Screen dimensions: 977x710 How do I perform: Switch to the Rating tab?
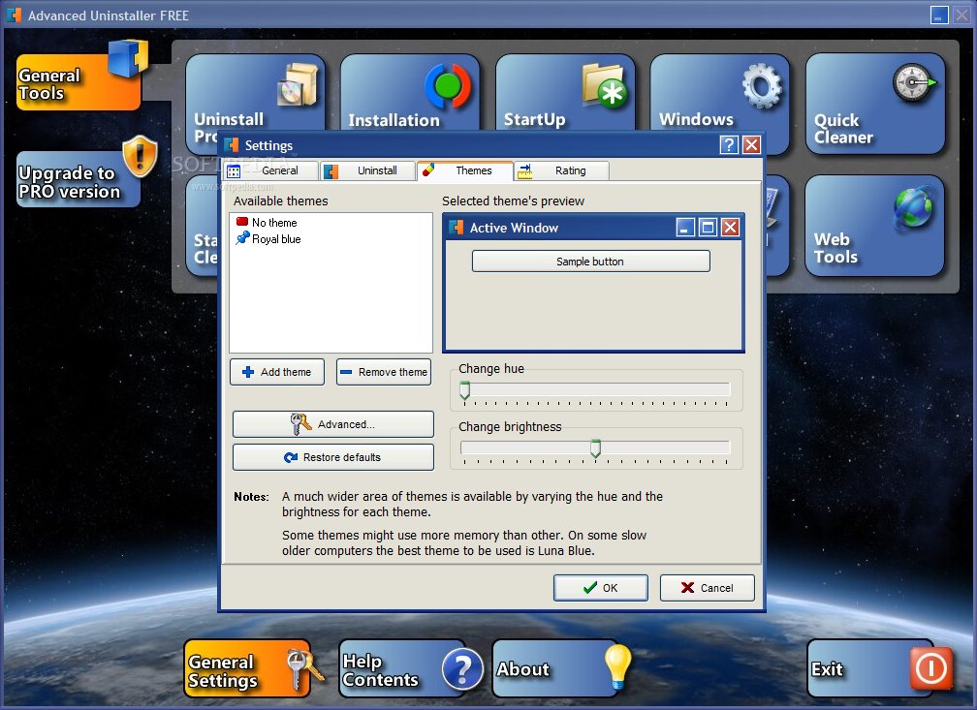tap(562, 170)
